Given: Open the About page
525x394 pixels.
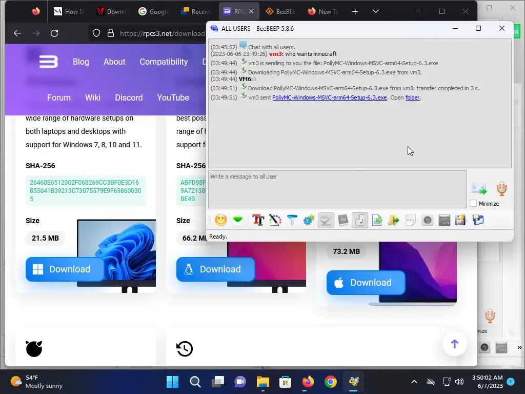Looking at the screenshot, I should click(114, 62).
